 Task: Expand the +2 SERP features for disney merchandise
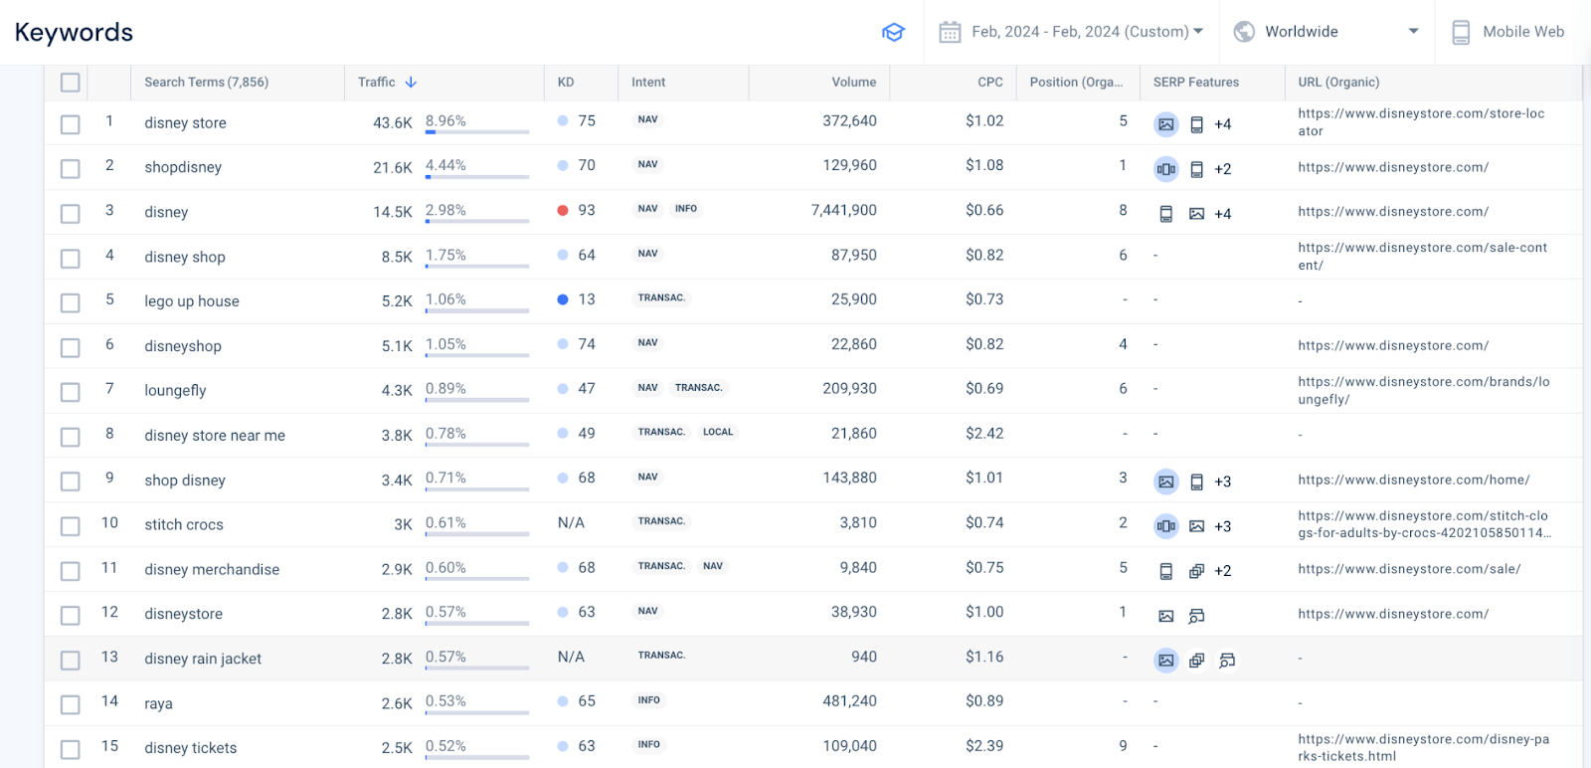tap(1223, 571)
